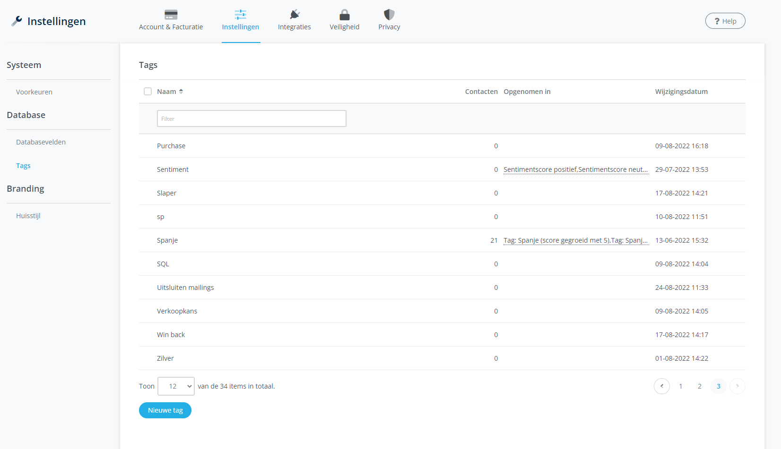Click the Filter input field
This screenshot has height=449, width=781.
(x=252, y=119)
